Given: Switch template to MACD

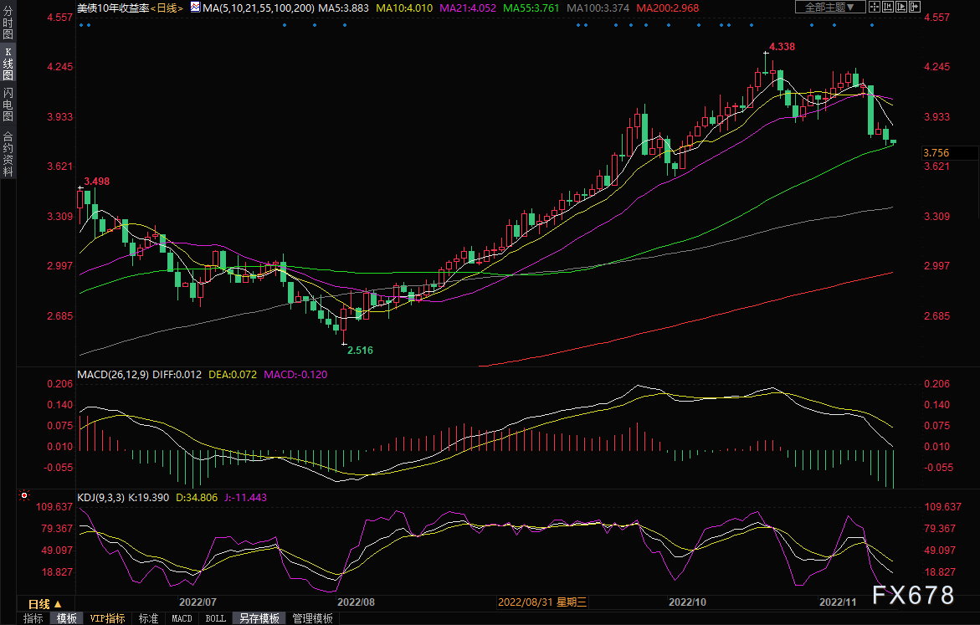Looking at the screenshot, I should 182,618.
